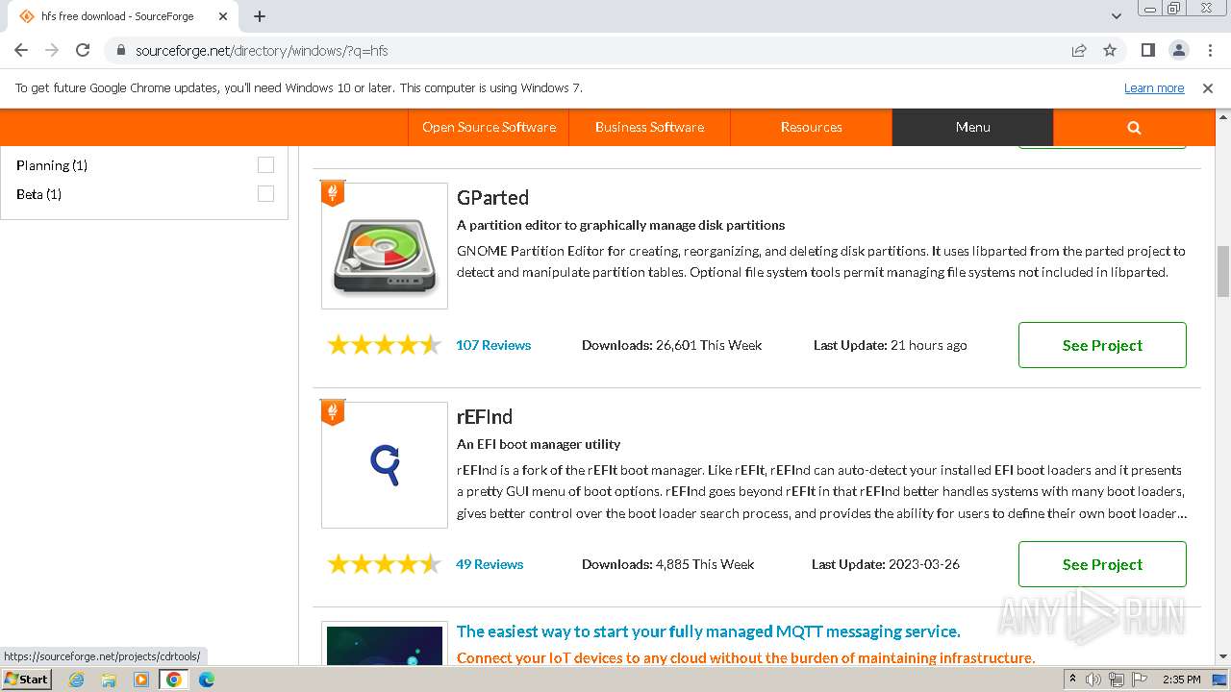Check the Planning (1) filter box
Viewport: 1231px width, 692px height.
(x=265, y=165)
